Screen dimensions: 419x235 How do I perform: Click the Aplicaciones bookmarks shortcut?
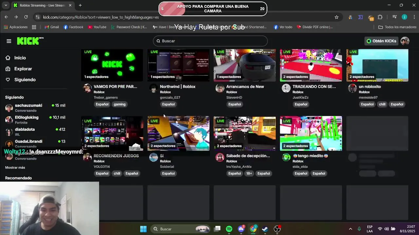16,27
